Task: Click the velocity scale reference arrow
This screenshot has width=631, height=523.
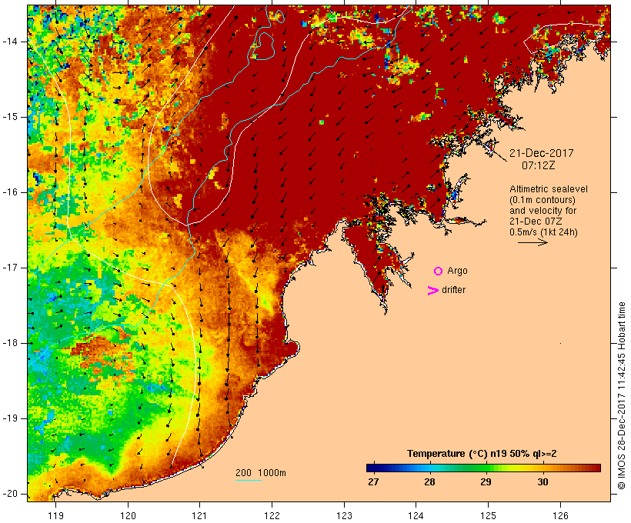Action: [x=533, y=242]
